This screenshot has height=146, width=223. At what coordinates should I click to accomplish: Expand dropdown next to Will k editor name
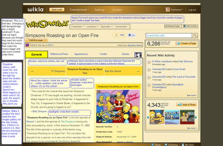click(54, 45)
